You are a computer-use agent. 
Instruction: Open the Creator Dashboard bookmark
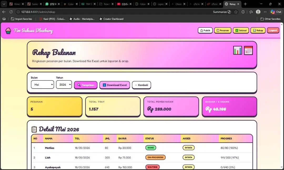coord(111,19)
